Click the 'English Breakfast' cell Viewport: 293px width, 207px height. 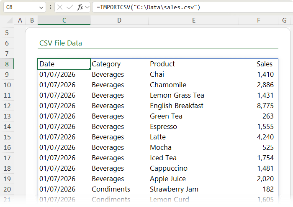193,106
